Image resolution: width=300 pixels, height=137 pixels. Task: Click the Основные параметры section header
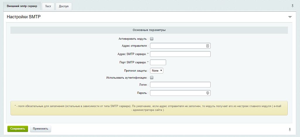149,30
